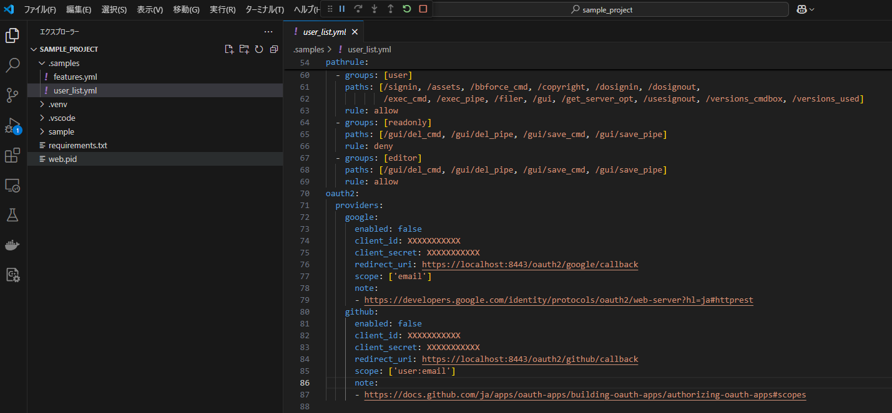Open web.pid in the Explorer

62,159
